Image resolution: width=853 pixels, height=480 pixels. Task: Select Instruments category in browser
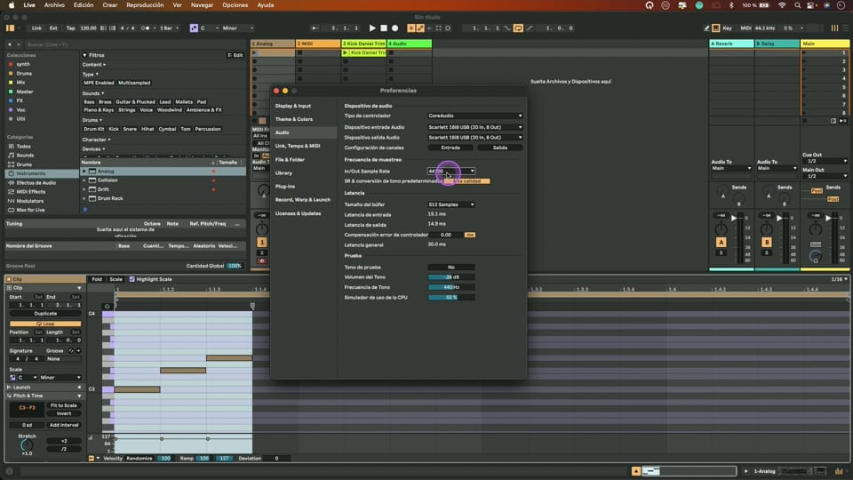click(x=30, y=173)
